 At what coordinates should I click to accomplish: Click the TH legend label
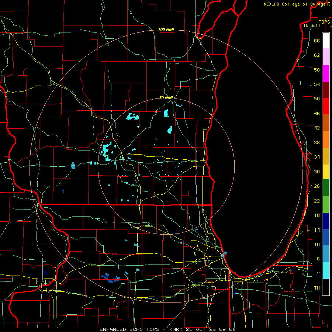click(x=317, y=288)
